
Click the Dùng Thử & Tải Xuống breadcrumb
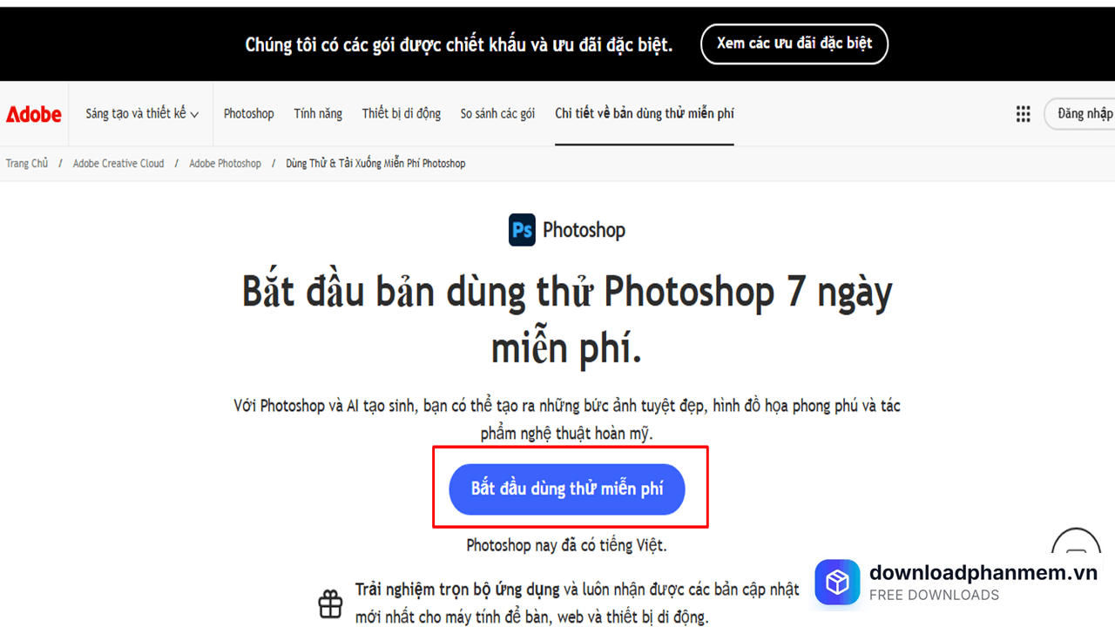[x=375, y=164]
